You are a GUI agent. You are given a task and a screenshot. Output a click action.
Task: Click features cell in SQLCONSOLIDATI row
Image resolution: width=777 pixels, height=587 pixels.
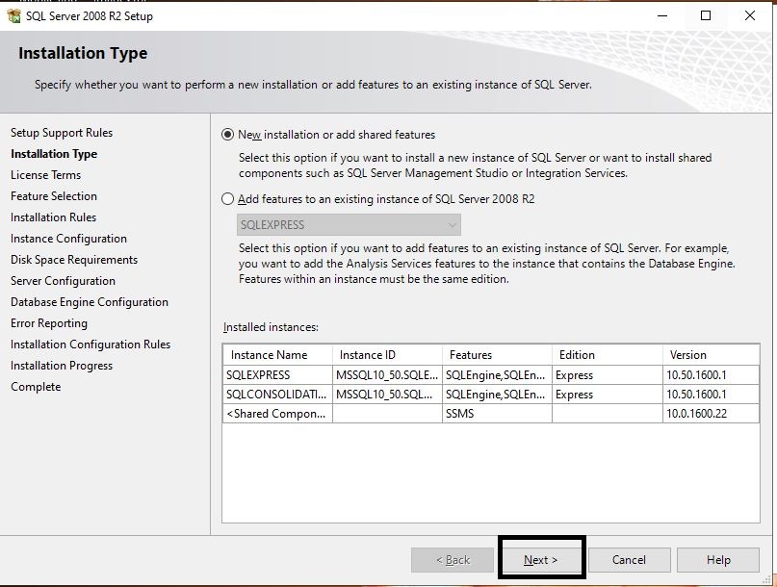[497, 395]
